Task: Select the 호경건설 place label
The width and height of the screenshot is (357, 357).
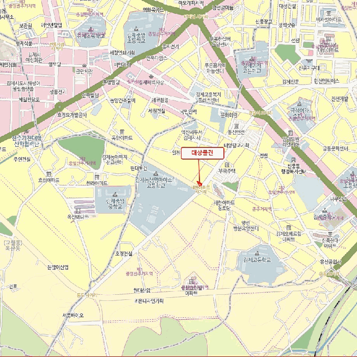Action: (123, 253)
